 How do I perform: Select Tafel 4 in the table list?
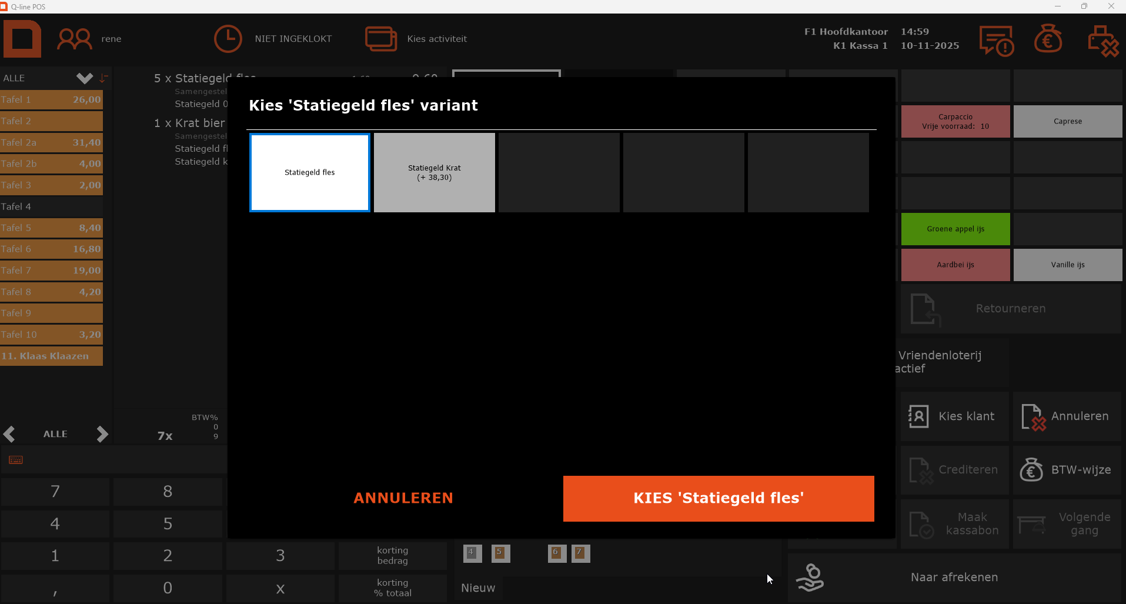pyautogui.click(x=51, y=206)
